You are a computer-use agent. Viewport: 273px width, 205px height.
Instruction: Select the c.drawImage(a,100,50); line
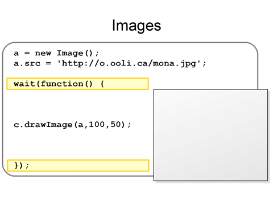pyautogui.click(x=72, y=125)
